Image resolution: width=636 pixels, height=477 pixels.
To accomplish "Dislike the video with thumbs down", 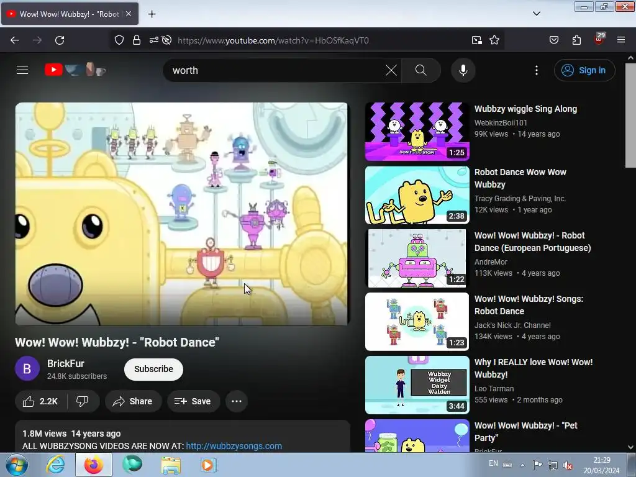I will (x=83, y=401).
